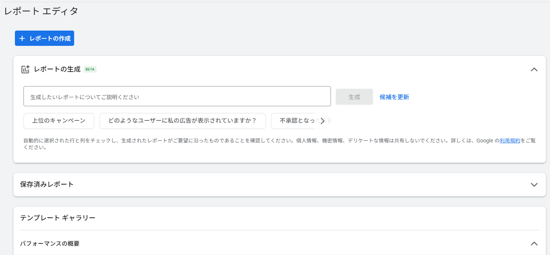The width and height of the screenshot is (550, 255).
Task: Click the レポート エディタ page title
Action: tap(41, 11)
